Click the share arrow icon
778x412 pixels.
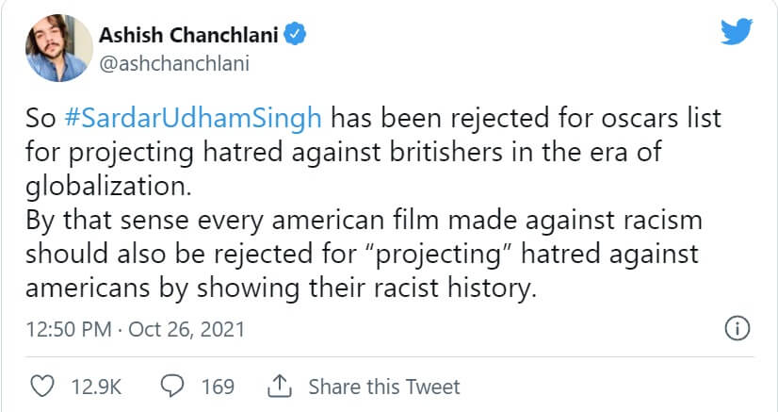[280, 387]
